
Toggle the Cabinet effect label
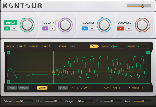coord(8,101)
